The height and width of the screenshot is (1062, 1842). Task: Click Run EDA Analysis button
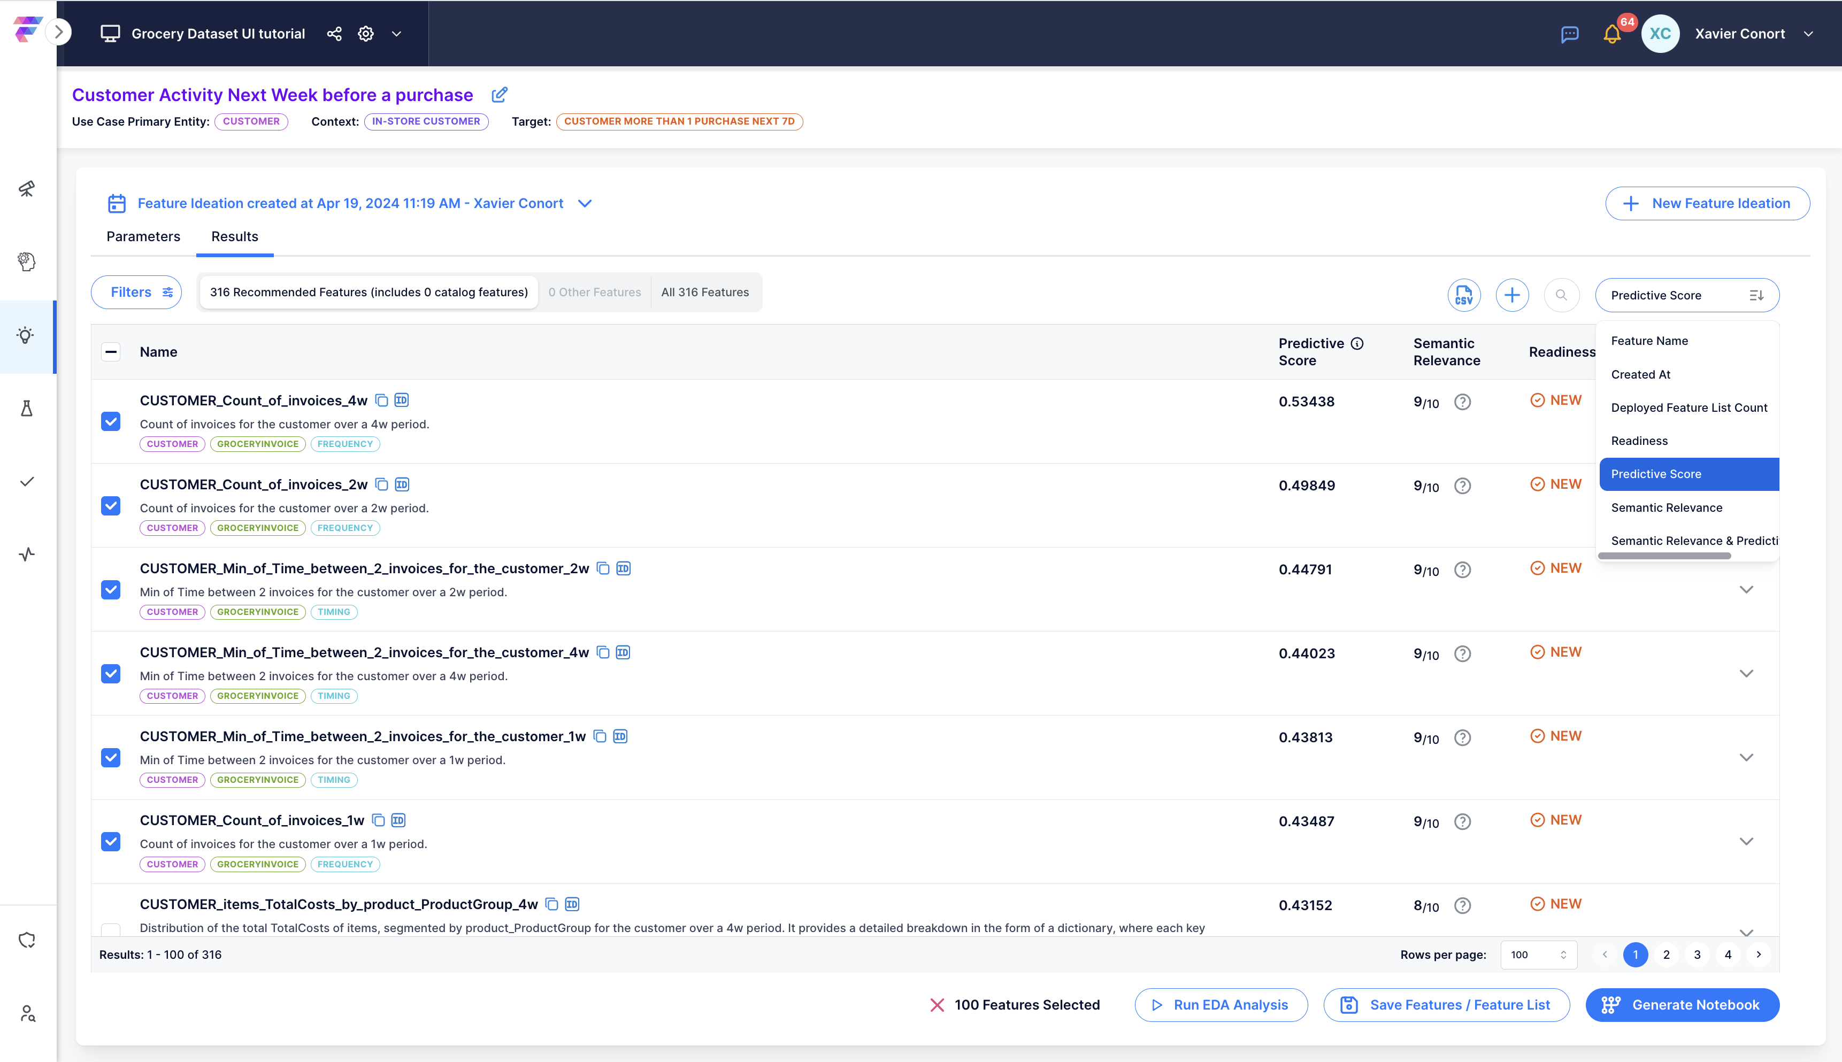tap(1221, 1005)
